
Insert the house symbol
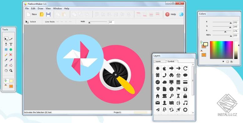pyautogui.click(x=158, y=96)
